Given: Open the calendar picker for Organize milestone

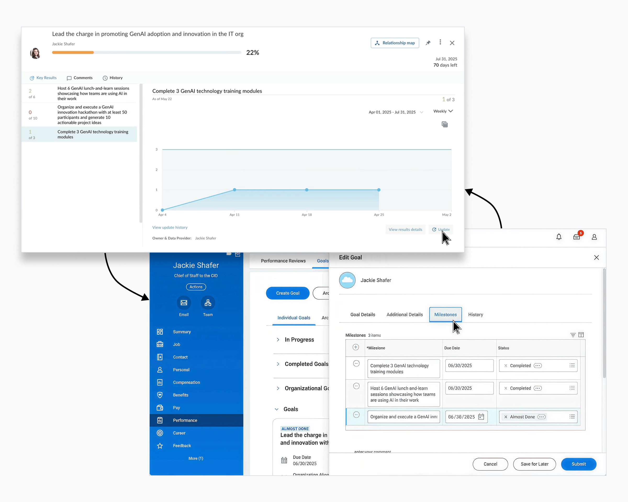Looking at the screenshot, I should pos(481,417).
